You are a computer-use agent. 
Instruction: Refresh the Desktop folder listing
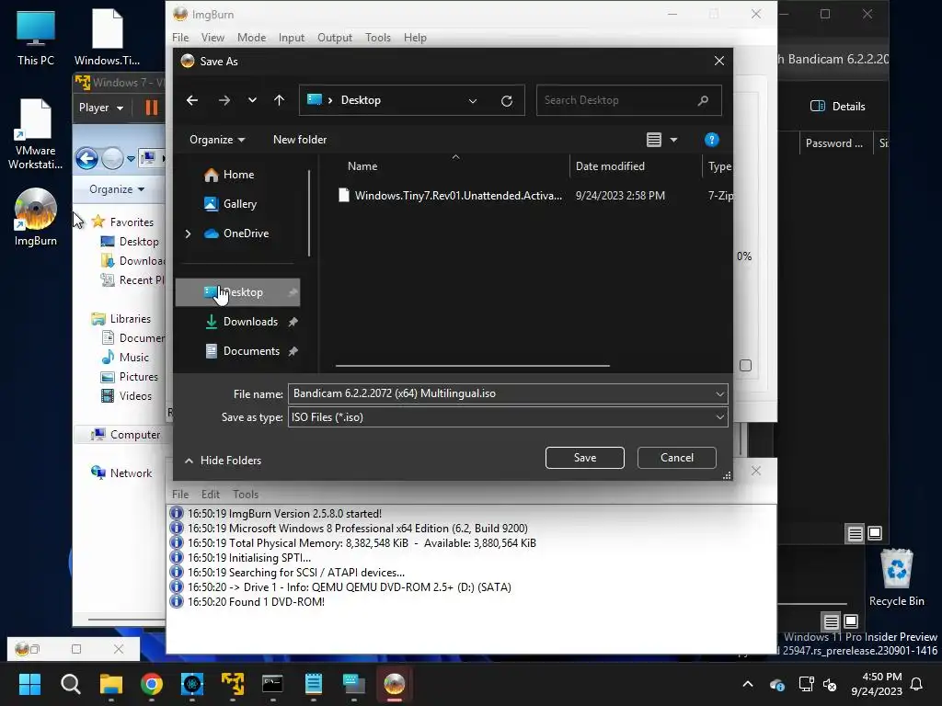tap(507, 101)
